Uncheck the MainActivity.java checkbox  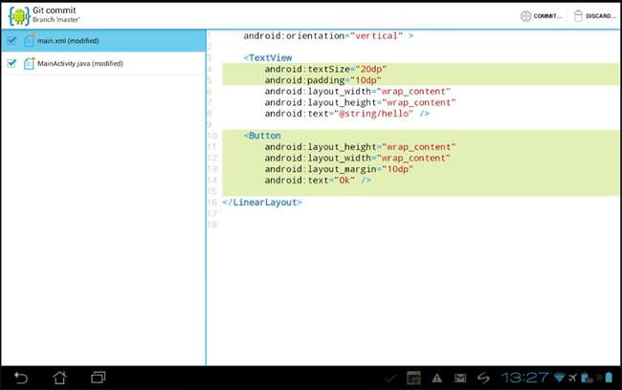click(x=11, y=63)
